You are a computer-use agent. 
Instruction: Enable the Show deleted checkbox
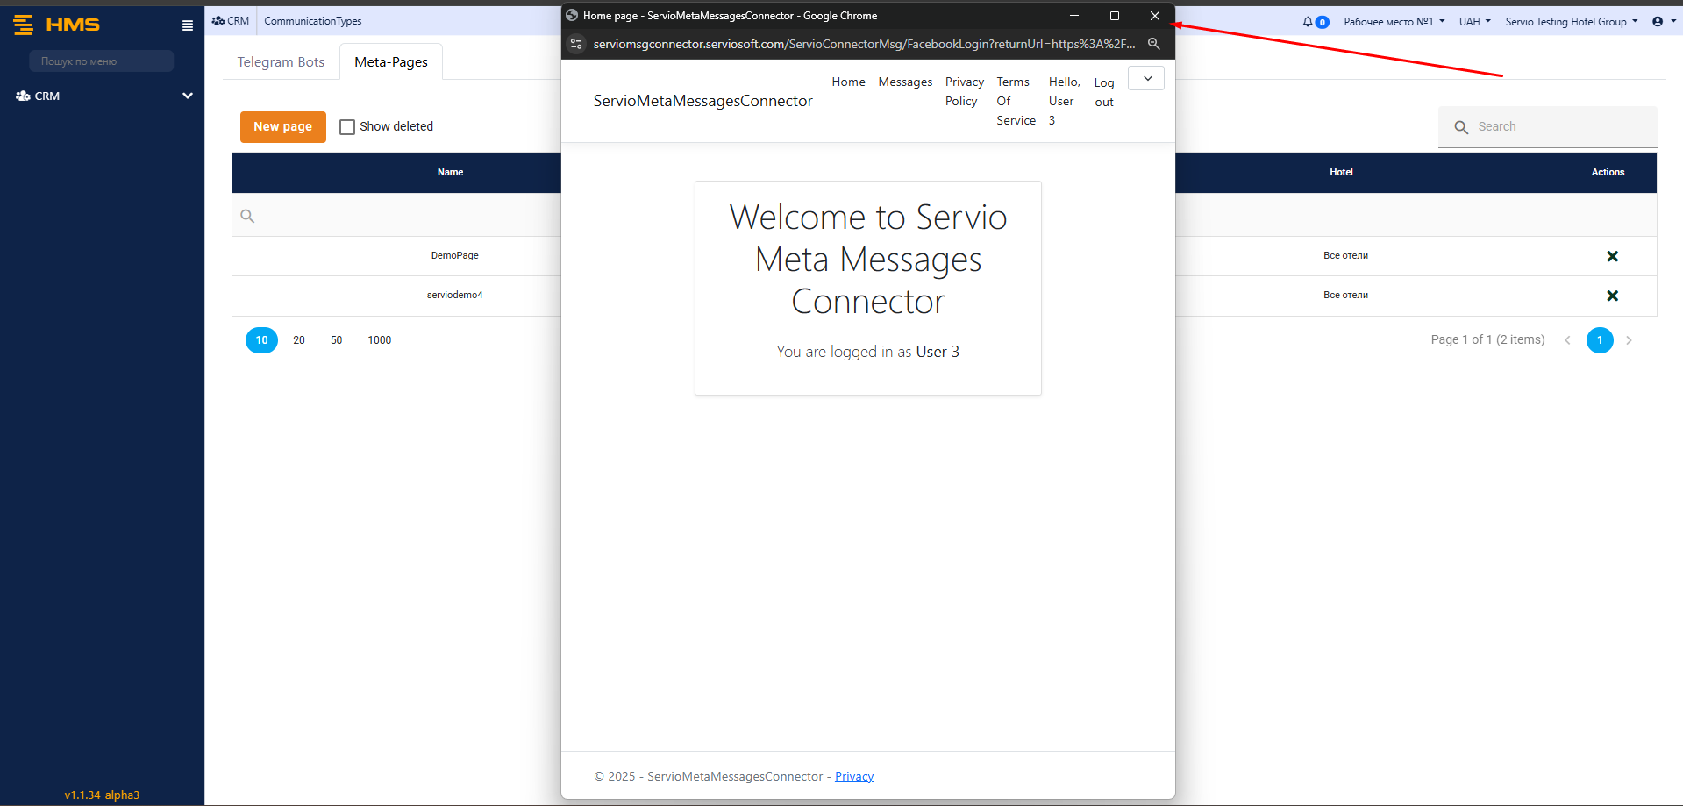(x=347, y=127)
